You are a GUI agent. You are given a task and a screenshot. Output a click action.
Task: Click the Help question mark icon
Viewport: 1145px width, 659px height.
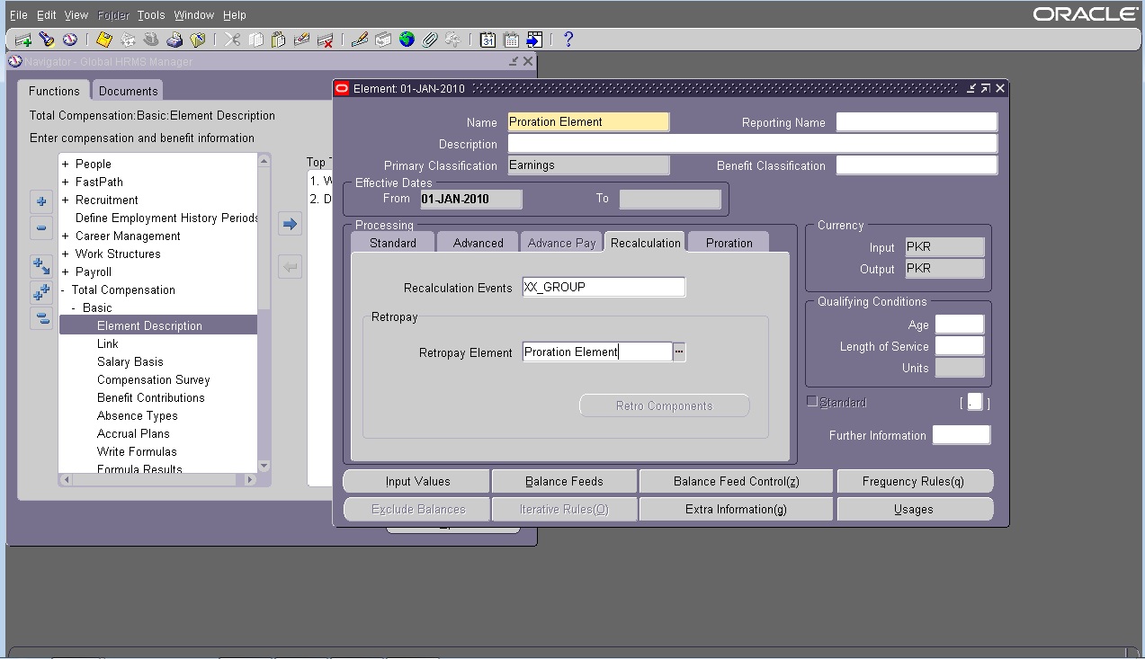568,40
